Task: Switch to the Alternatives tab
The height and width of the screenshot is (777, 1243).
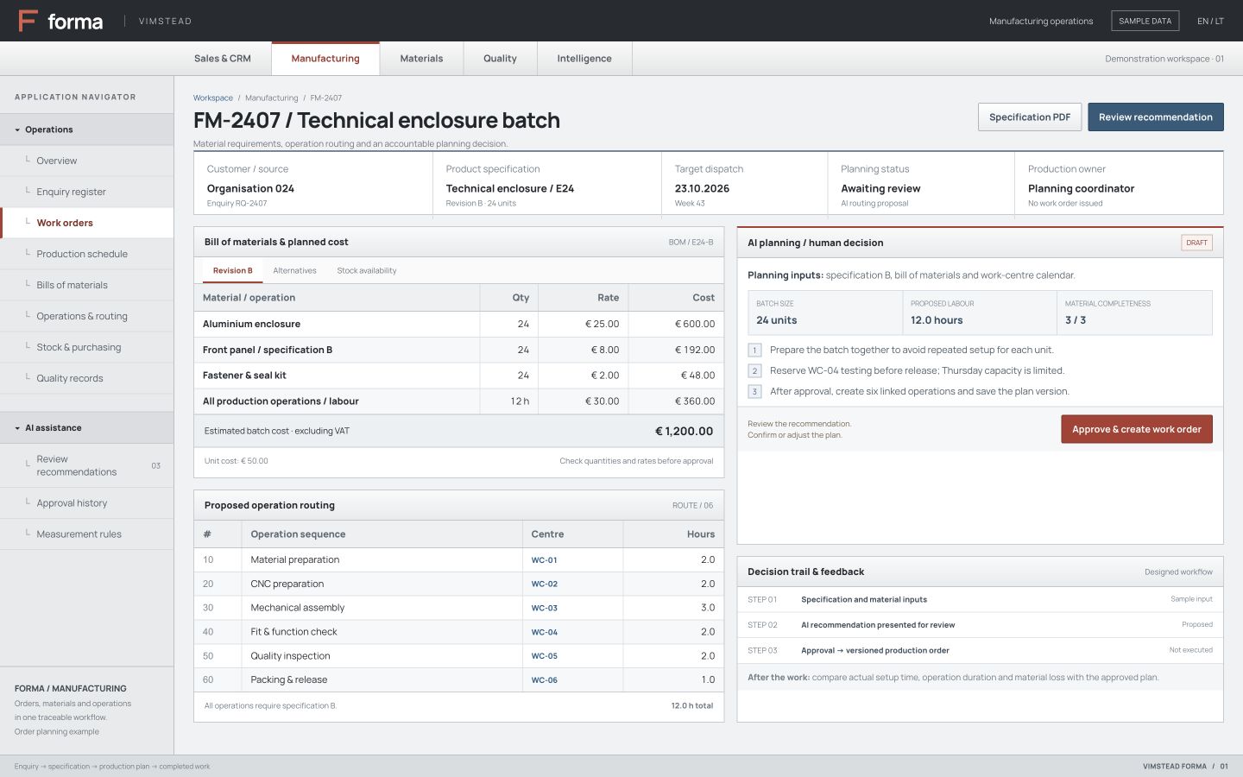Action: click(x=294, y=271)
